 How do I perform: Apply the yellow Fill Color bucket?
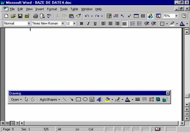pyautogui.click(x=107, y=99)
